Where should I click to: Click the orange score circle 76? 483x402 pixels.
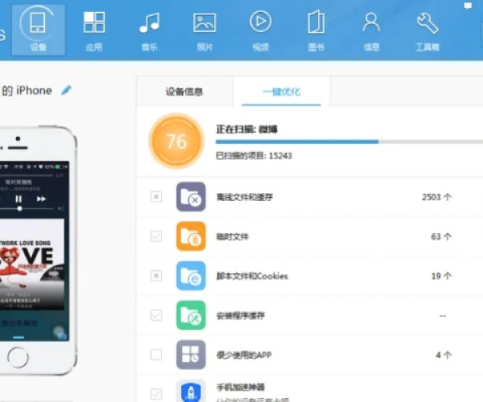coord(176,142)
